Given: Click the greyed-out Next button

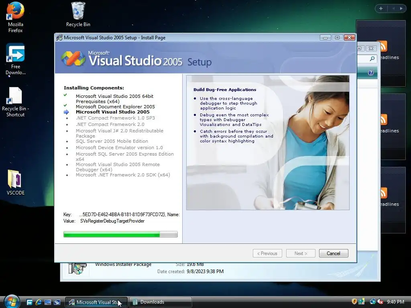Looking at the screenshot, I should pyautogui.click(x=301, y=253).
